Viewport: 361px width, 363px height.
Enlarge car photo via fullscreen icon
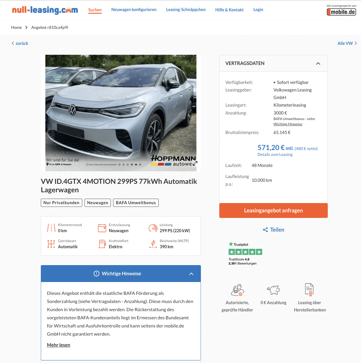tap(195, 163)
